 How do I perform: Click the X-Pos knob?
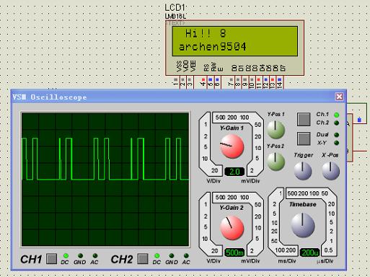(x=331, y=171)
